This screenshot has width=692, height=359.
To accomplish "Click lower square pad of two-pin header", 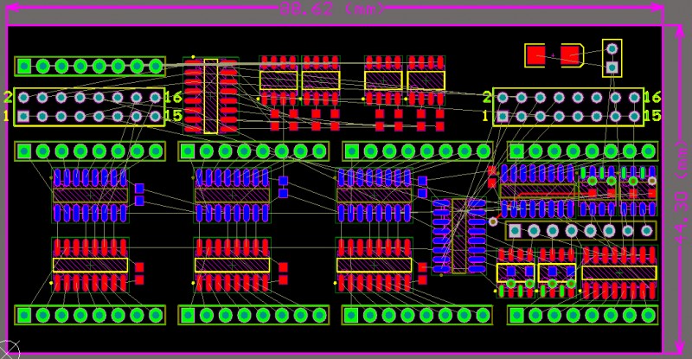I will tap(612, 67).
